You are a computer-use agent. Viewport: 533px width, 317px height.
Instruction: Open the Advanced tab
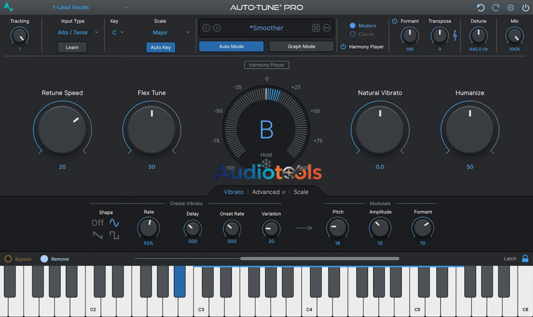pos(265,192)
